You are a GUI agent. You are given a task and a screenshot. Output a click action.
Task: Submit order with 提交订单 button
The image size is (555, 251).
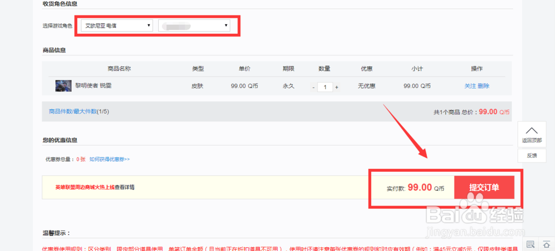tap(484, 187)
